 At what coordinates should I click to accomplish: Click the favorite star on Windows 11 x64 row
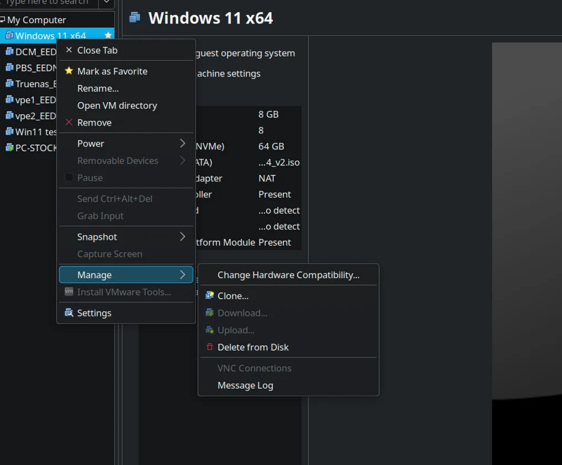pyautogui.click(x=108, y=35)
